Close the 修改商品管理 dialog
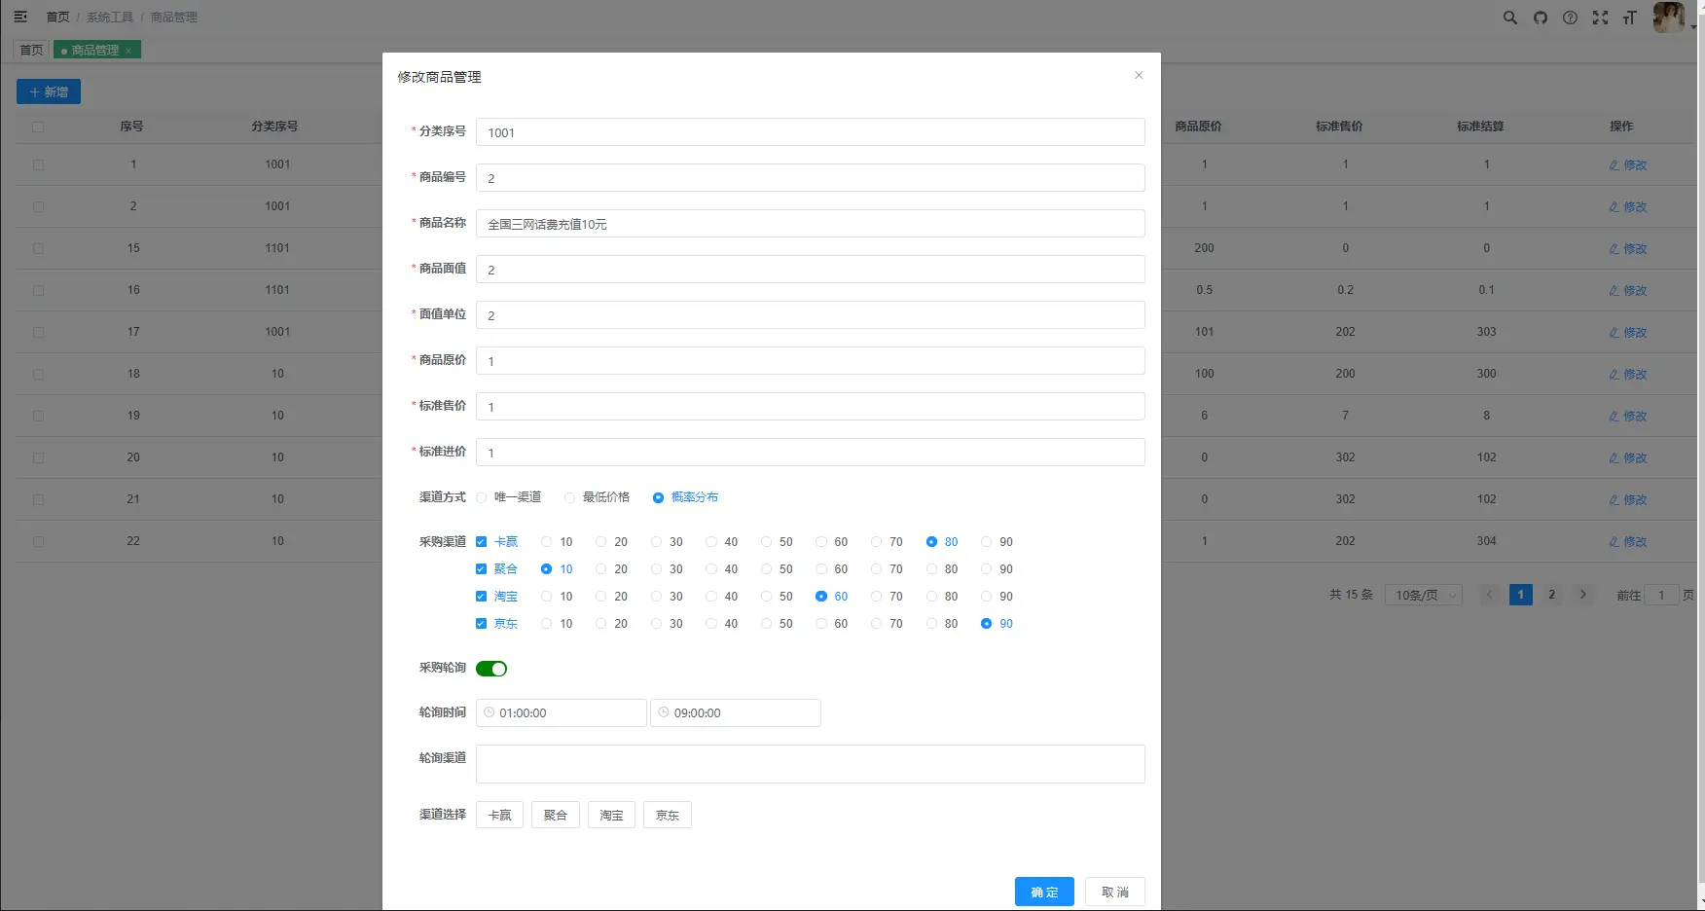 [x=1139, y=75]
